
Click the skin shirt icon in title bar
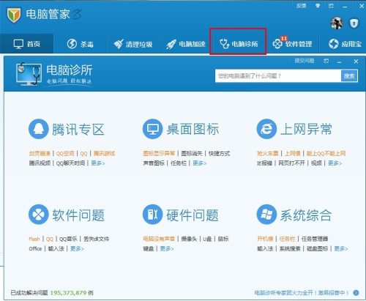point(318,6)
